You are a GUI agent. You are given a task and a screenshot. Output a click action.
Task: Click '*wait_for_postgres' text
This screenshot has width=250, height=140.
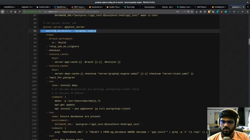pyautogui.click(x=62, y=78)
